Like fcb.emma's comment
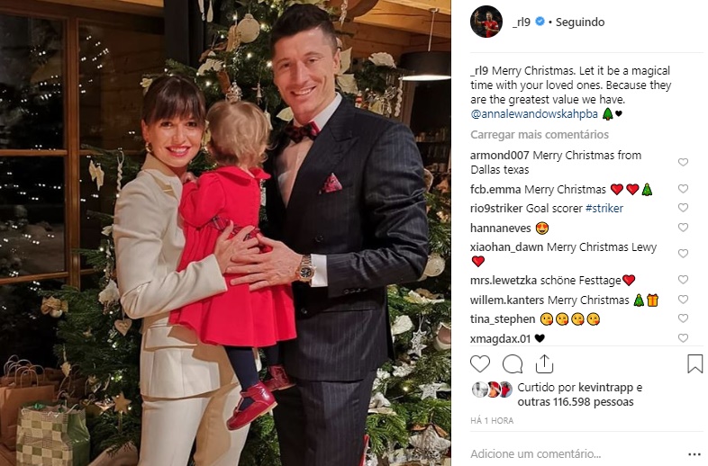708x466 pixels. point(683,189)
